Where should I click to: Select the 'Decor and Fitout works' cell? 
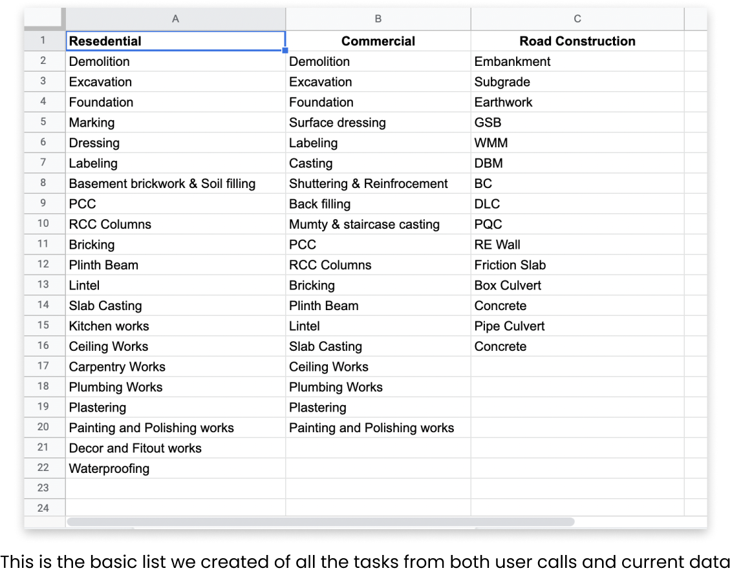pos(135,448)
